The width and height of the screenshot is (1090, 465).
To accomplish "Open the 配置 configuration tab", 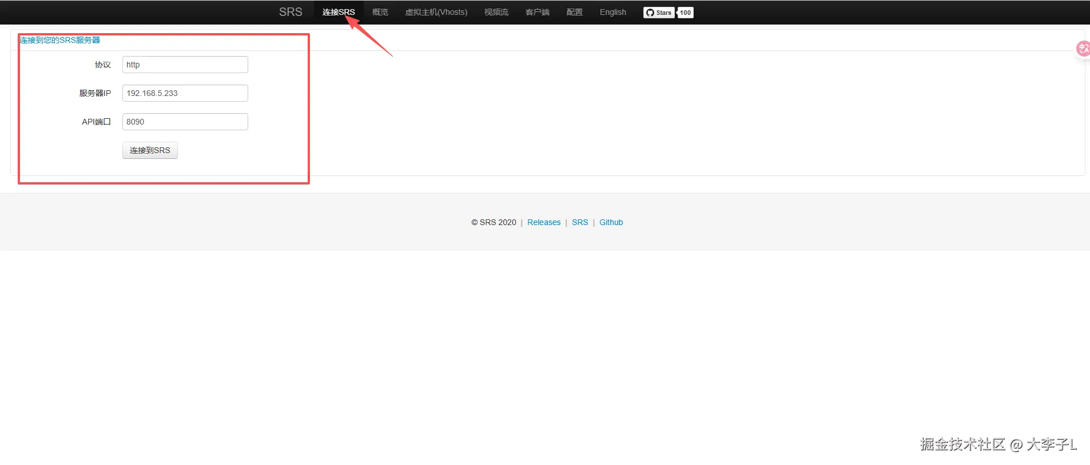I will [x=575, y=12].
